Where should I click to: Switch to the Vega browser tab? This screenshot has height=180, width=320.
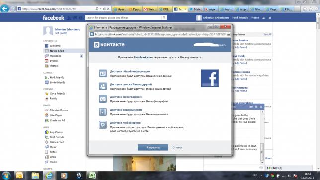tap(272, 9)
